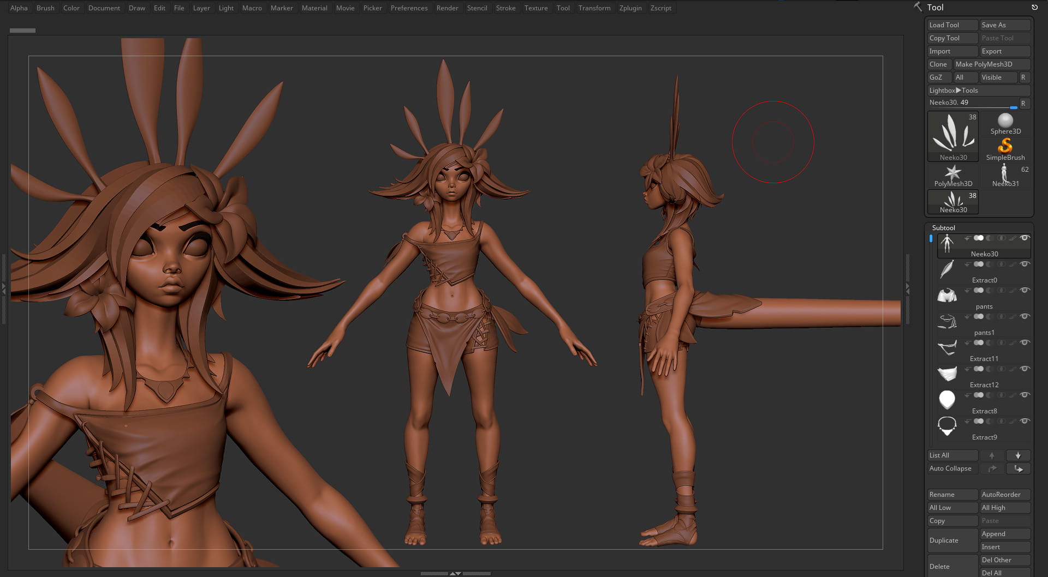Open the Zscript menu

pyautogui.click(x=661, y=8)
